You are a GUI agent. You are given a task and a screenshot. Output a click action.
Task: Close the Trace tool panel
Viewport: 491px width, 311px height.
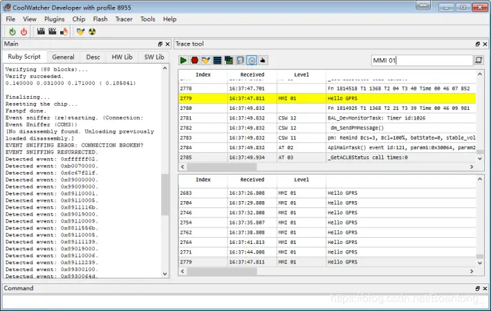(485, 44)
